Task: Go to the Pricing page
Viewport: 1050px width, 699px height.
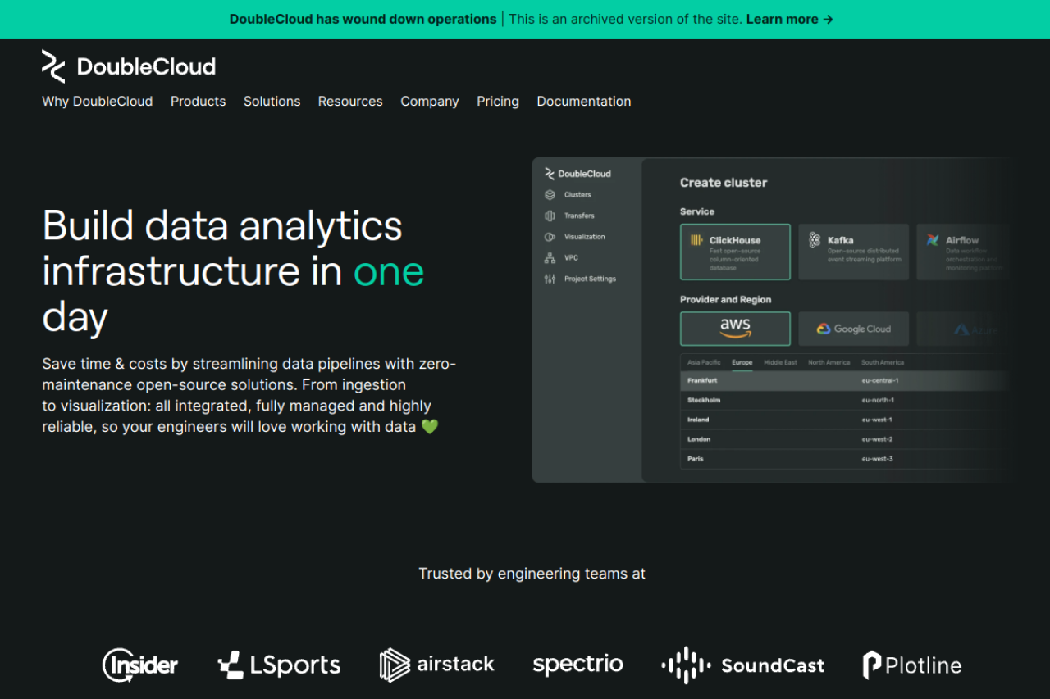Action: pos(498,102)
